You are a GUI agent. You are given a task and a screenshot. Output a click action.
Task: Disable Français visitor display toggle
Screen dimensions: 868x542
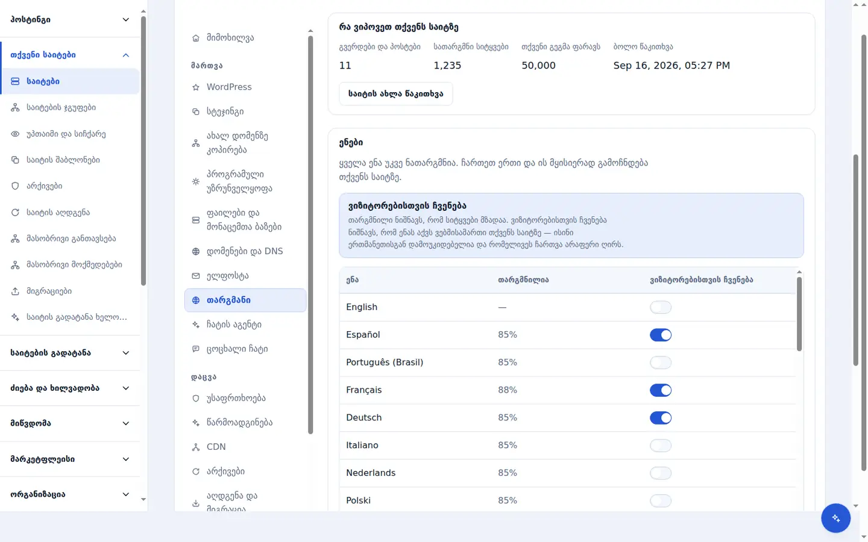coord(661,390)
